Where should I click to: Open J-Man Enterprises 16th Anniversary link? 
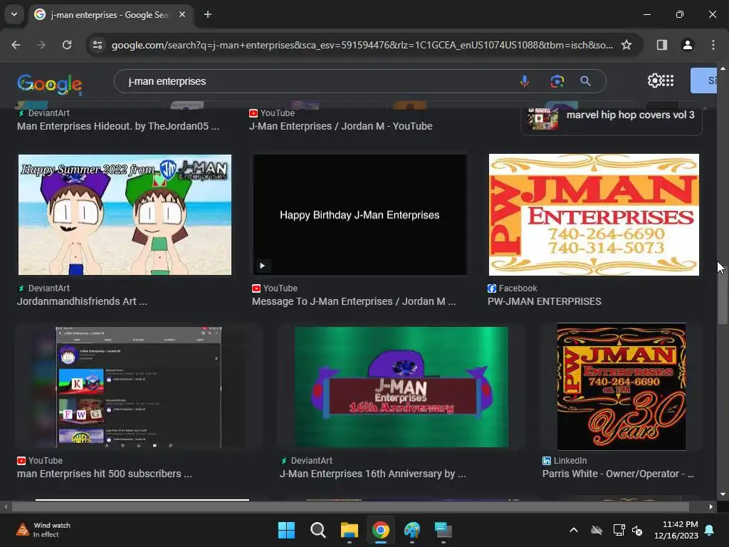click(372, 474)
